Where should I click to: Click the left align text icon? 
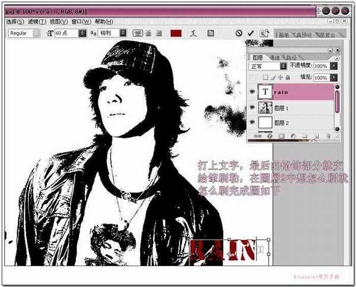click(138, 33)
